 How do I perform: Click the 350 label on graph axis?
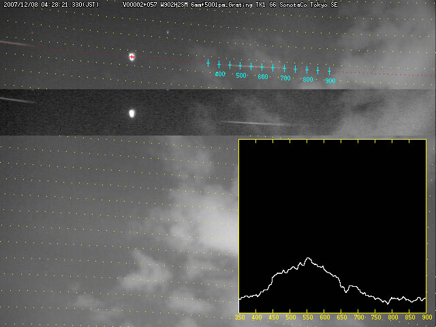click(x=240, y=317)
